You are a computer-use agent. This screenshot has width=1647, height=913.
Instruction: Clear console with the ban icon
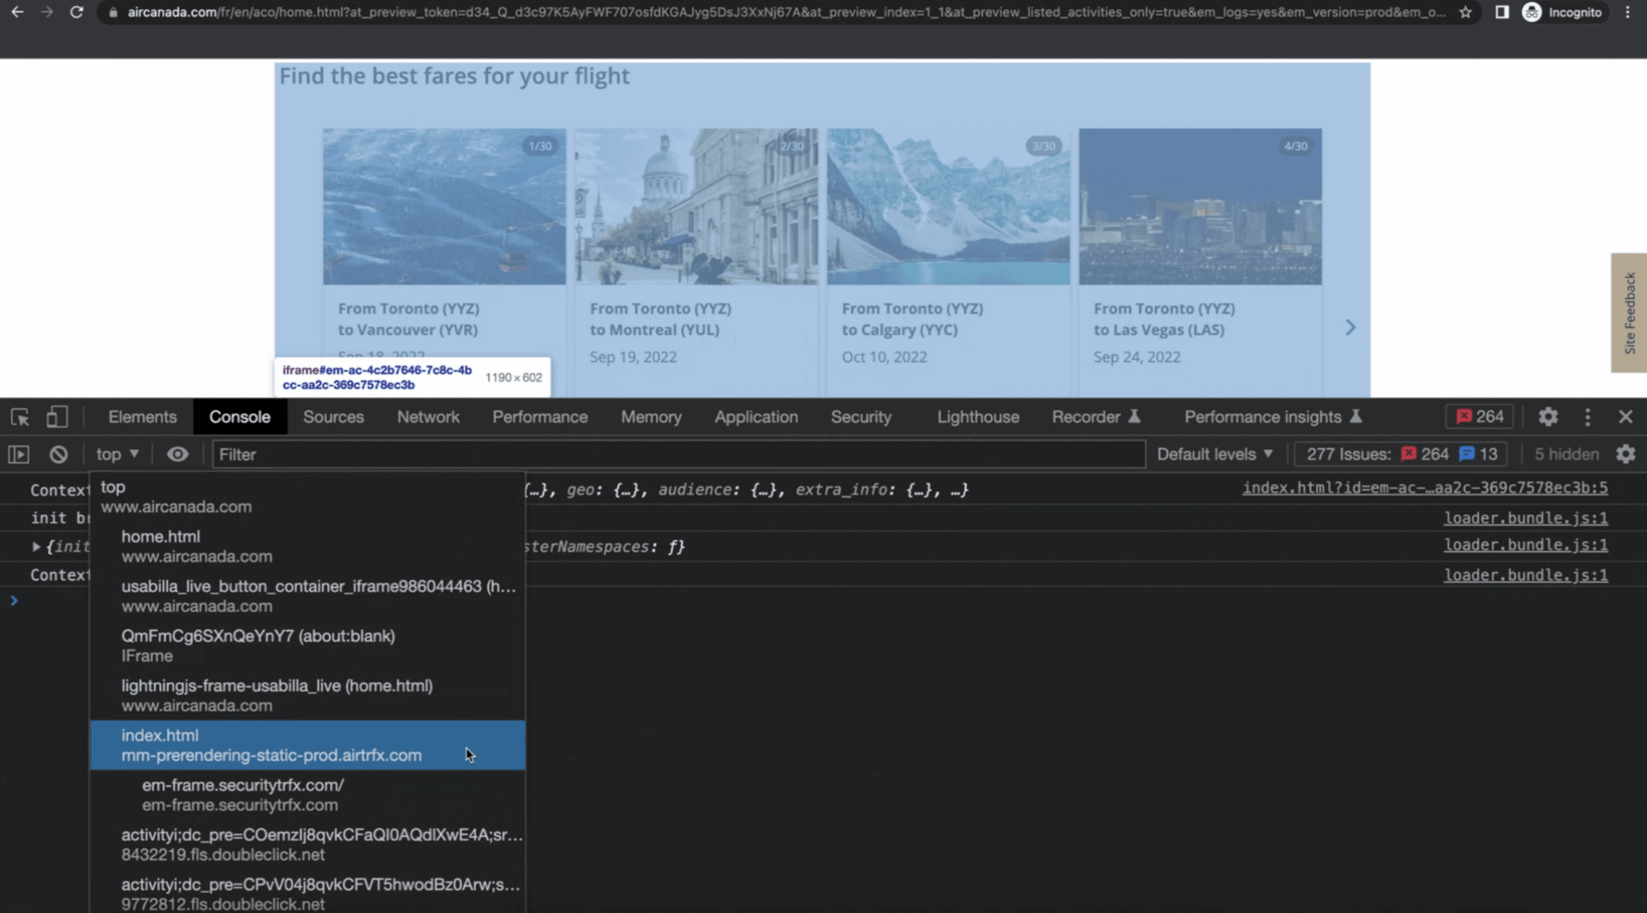click(59, 454)
